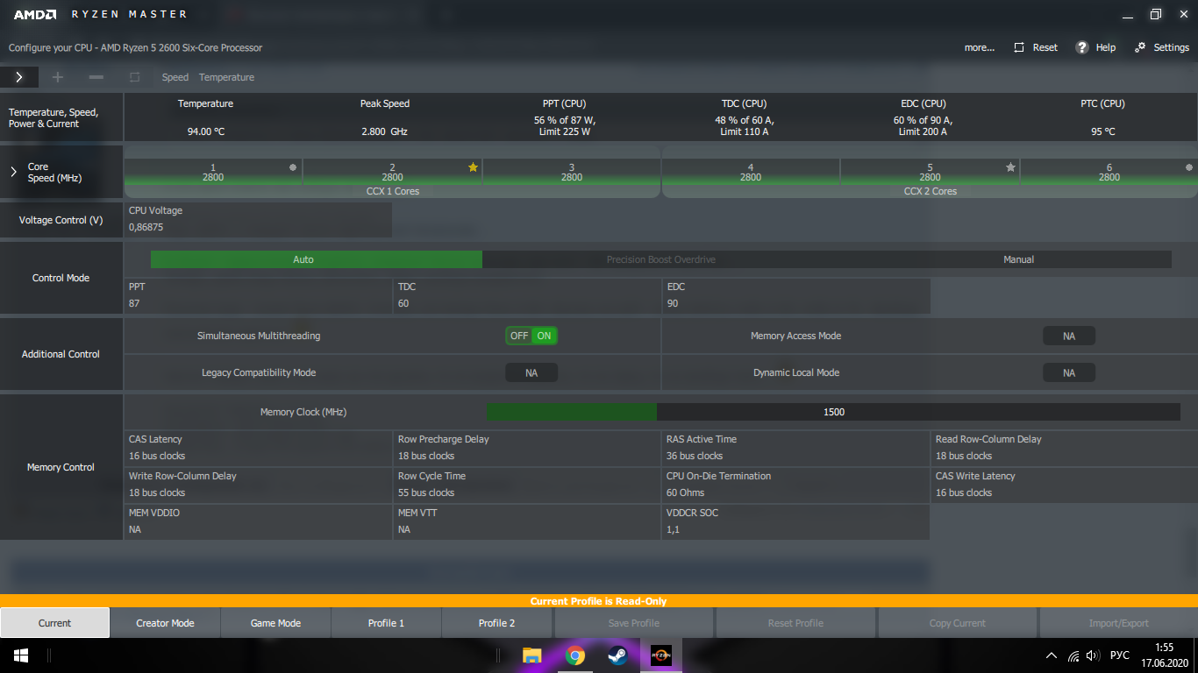Screen dimensions: 1198x673
Task: Click the Write Row-Column Delay field
Action: point(259,485)
